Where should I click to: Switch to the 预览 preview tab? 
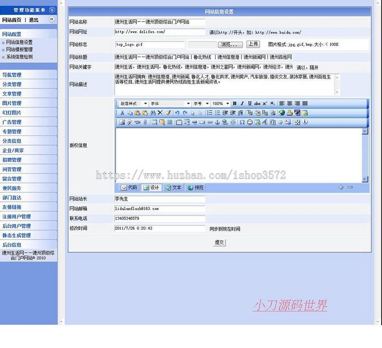(x=195, y=188)
